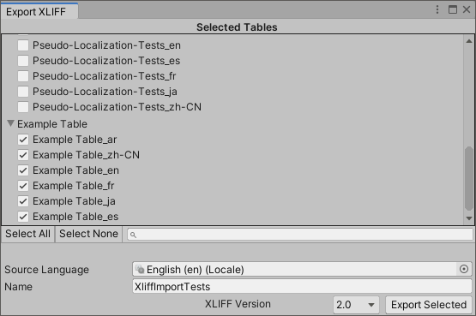The height and width of the screenshot is (316, 476).
Task: Click the search magnifier icon
Action: click(x=133, y=235)
